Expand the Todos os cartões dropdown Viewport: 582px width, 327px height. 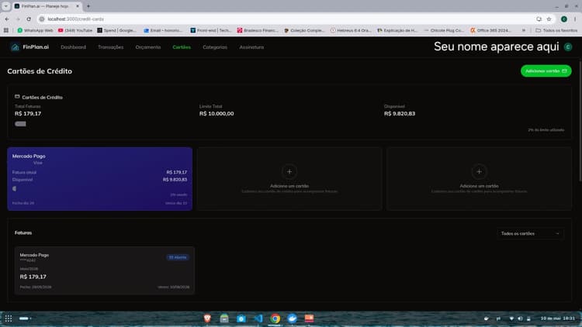[530, 233]
